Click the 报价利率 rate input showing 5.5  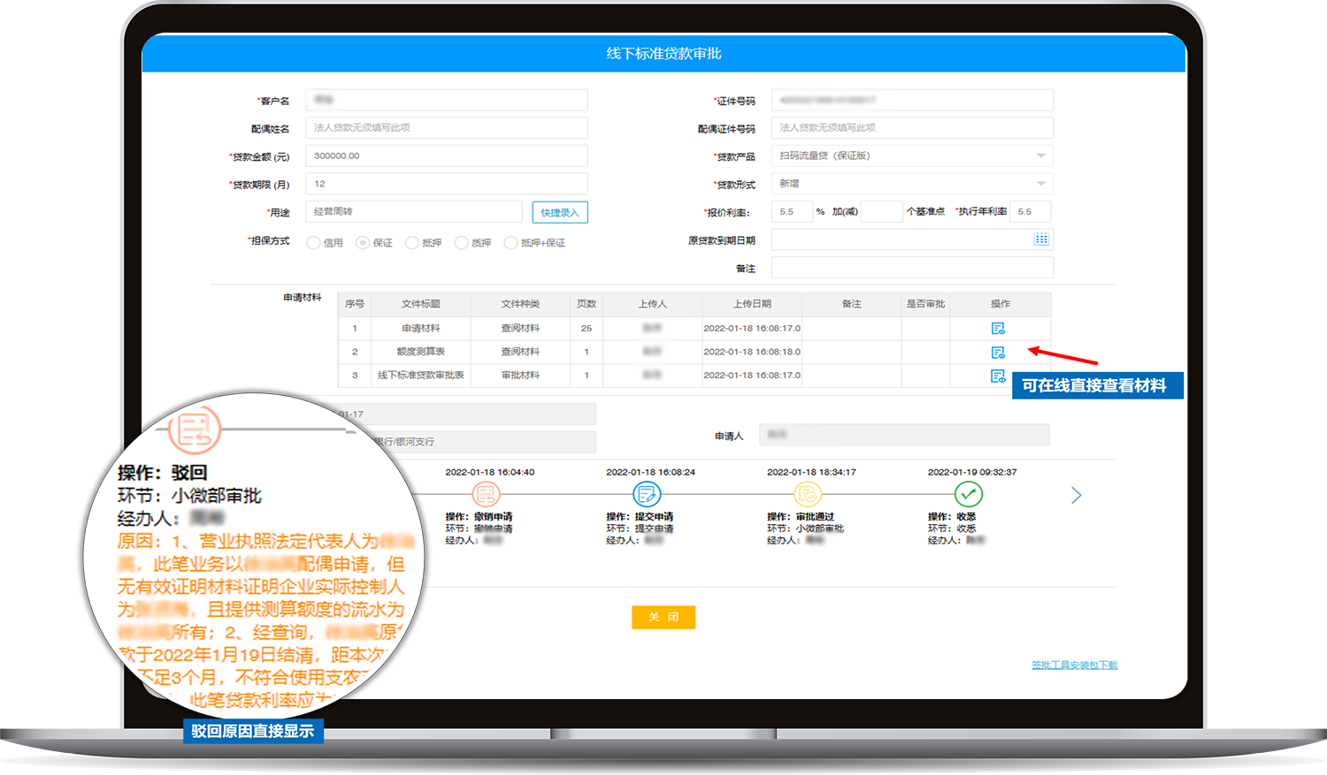pyautogui.click(x=792, y=211)
